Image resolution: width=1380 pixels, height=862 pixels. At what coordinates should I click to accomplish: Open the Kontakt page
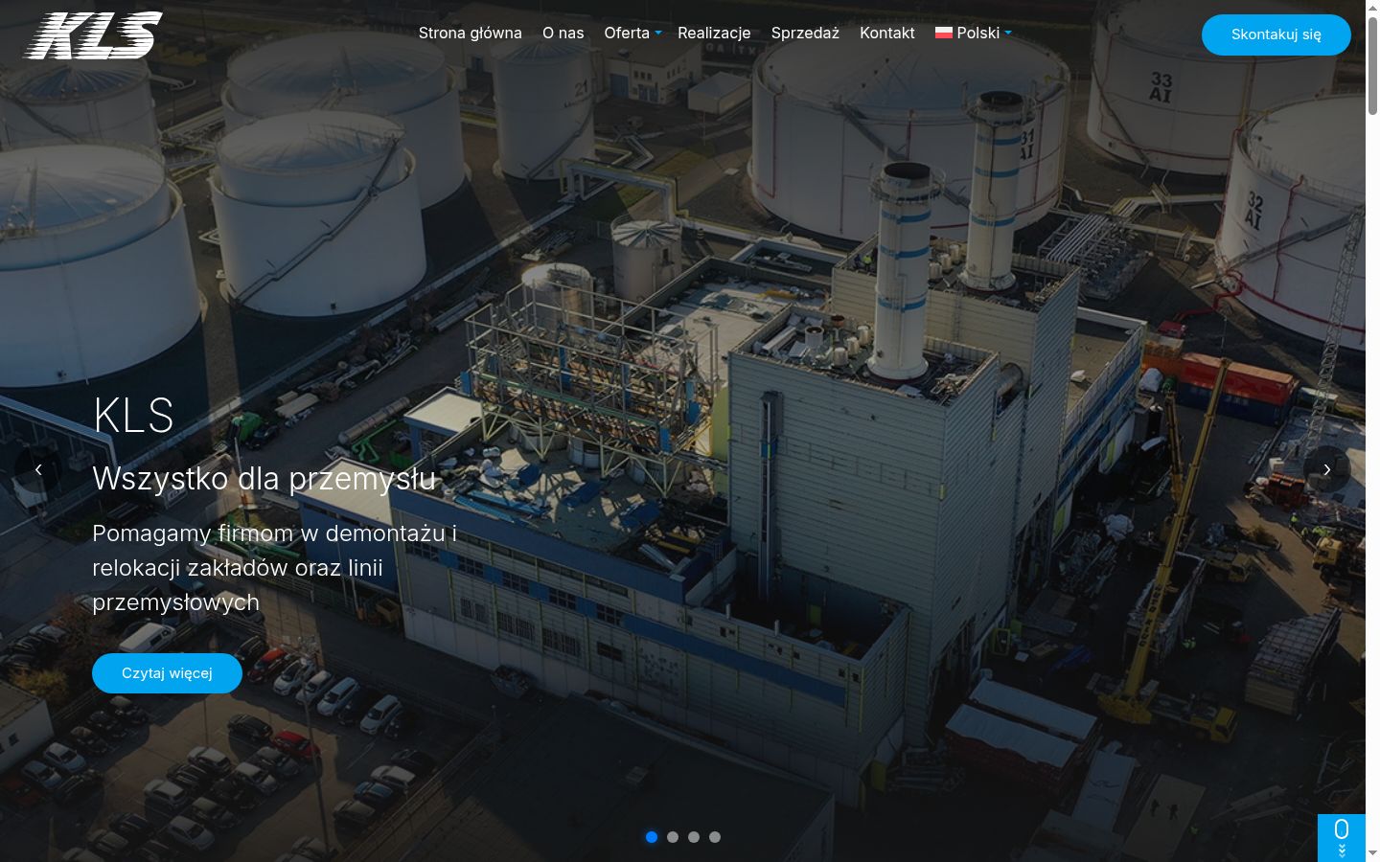coord(887,33)
